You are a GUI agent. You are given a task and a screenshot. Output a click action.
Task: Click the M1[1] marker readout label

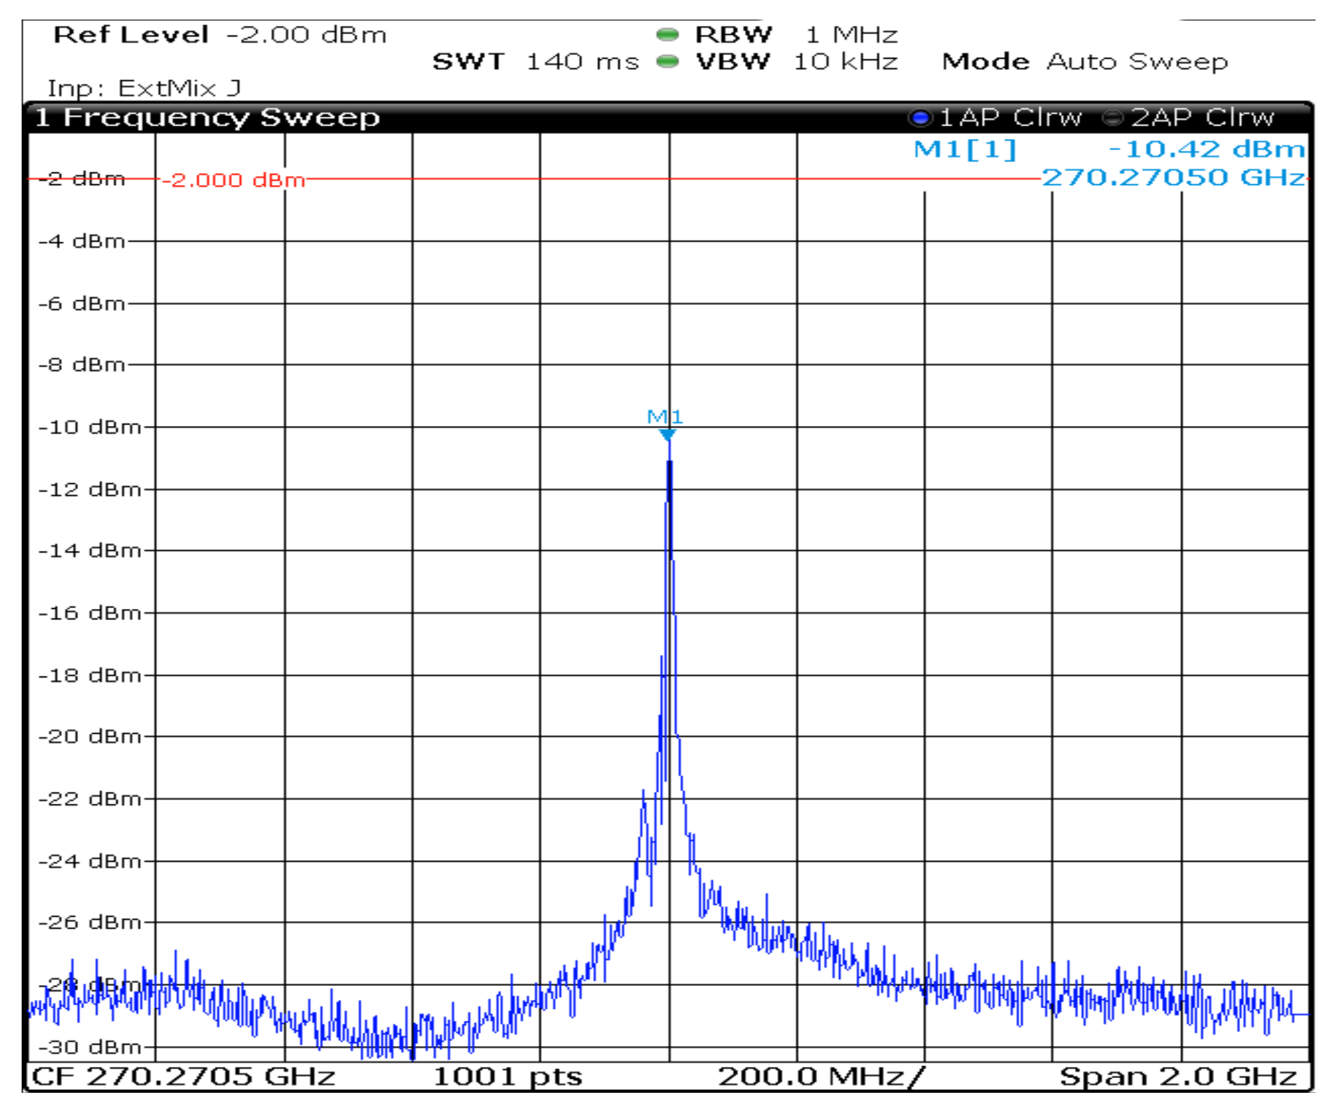click(964, 149)
